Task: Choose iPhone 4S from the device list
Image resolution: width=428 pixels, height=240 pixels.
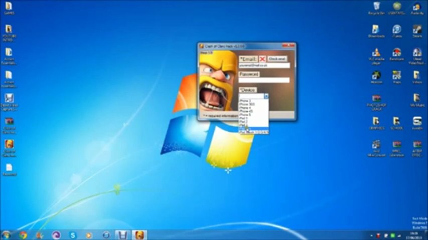Action: 253,111
